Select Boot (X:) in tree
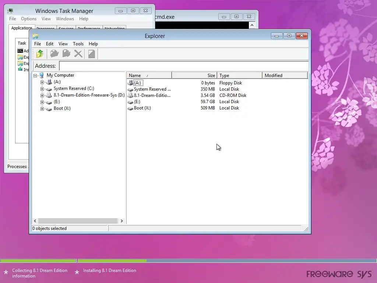377x283 pixels. pyautogui.click(x=62, y=108)
